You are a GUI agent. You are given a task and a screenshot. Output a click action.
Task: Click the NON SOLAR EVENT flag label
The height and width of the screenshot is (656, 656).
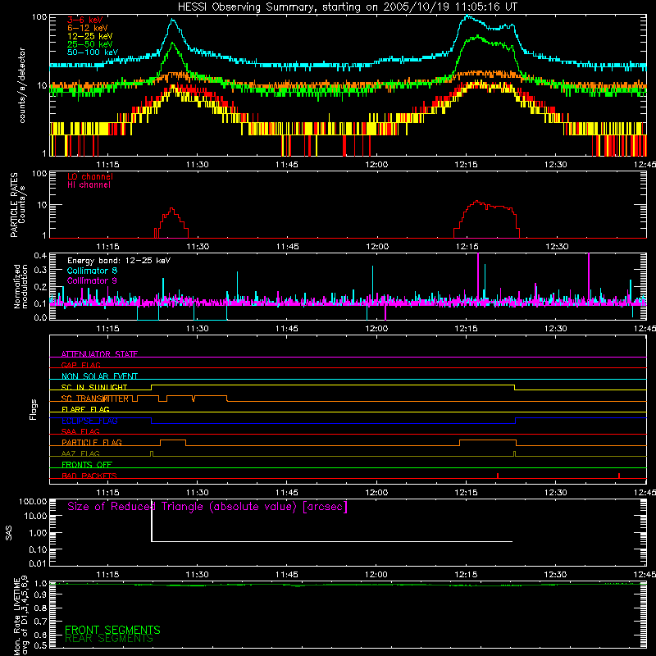pos(99,376)
